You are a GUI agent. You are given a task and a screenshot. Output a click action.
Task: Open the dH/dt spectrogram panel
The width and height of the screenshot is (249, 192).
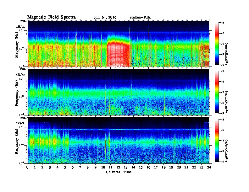point(118,44)
